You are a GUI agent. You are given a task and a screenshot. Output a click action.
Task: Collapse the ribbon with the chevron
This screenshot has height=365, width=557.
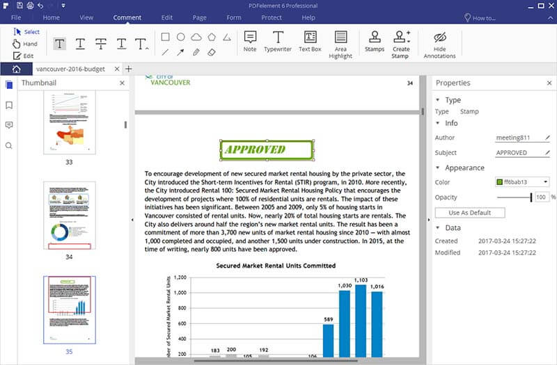551,18
